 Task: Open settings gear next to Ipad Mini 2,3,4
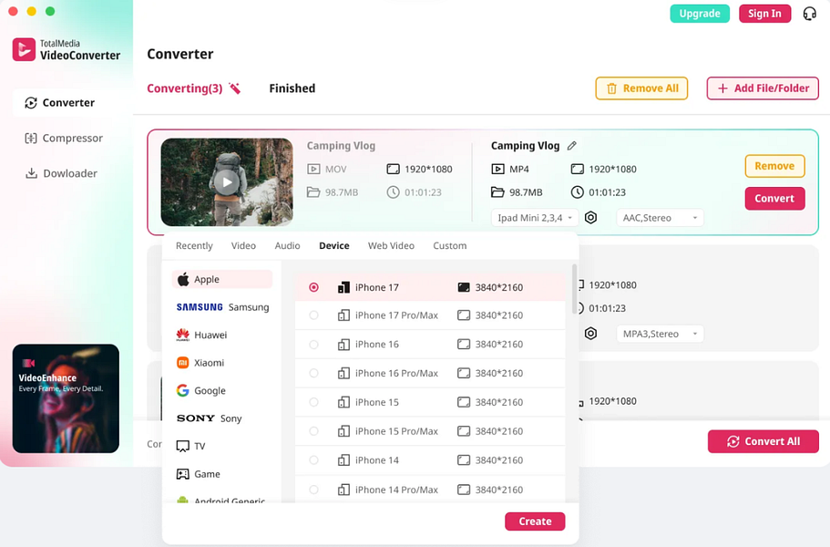click(590, 218)
